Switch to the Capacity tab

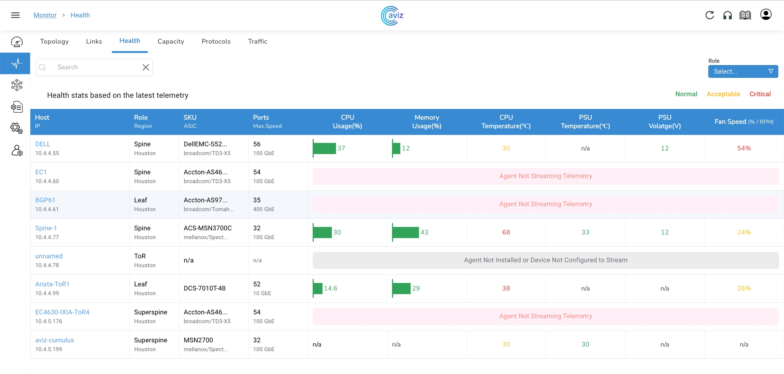171,41
